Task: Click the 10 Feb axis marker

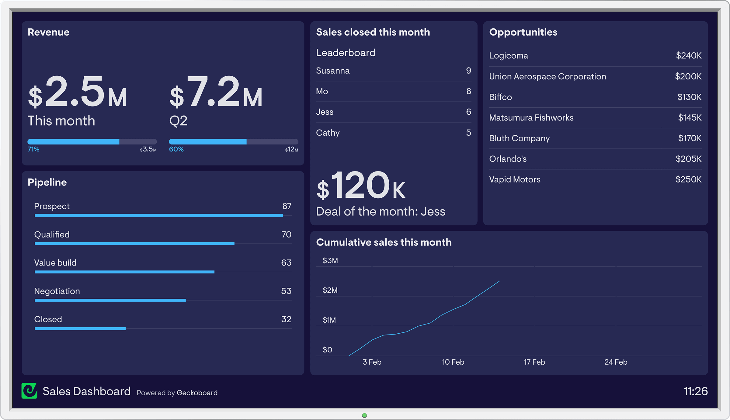Action: click(453, 362)
